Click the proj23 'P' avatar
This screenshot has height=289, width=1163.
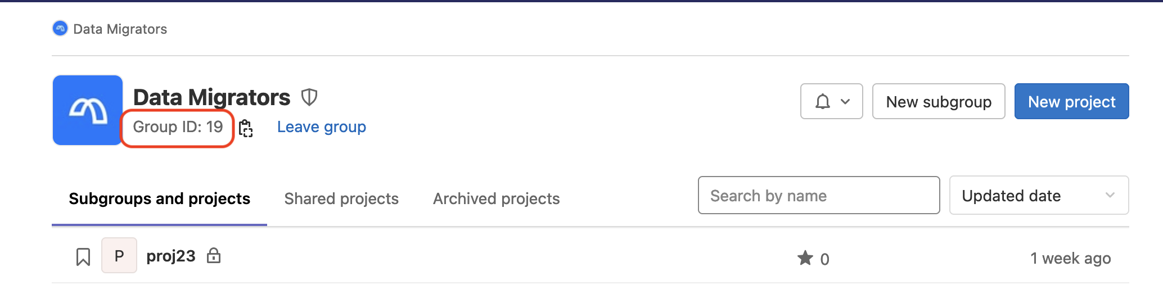click(x=119, y=256)
